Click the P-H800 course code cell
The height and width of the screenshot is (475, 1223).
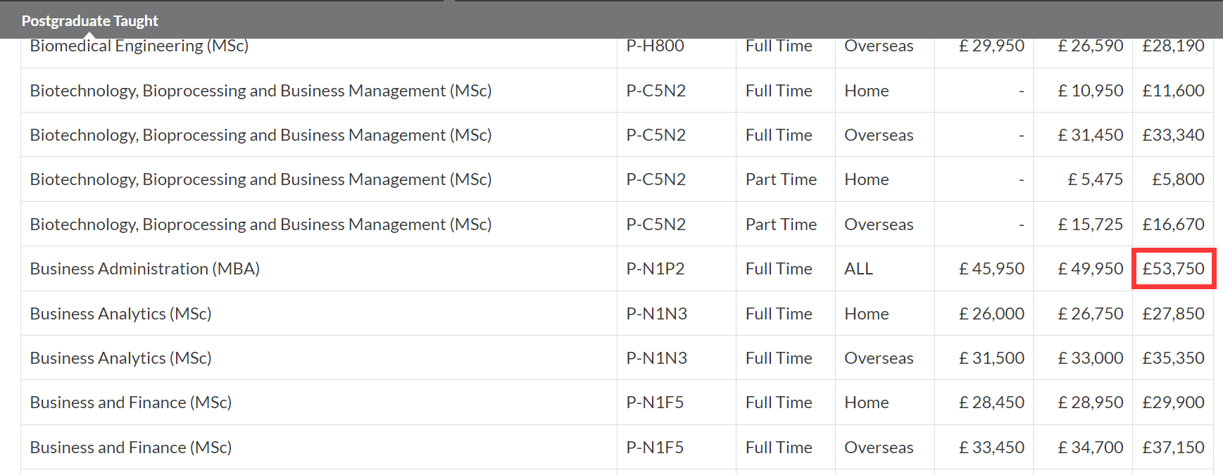coord(655,46)
